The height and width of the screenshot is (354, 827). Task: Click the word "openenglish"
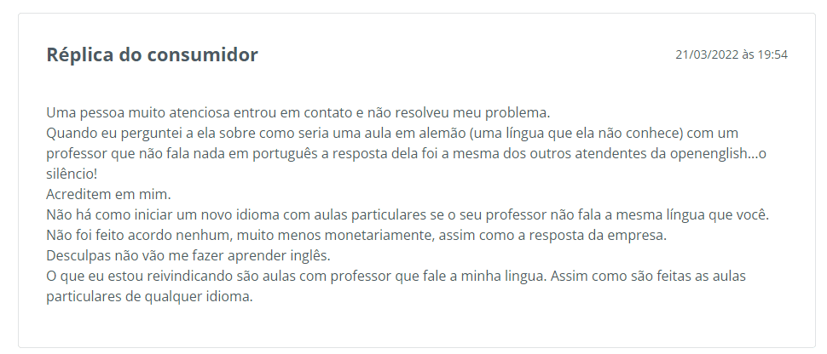[x=716, y=154]
